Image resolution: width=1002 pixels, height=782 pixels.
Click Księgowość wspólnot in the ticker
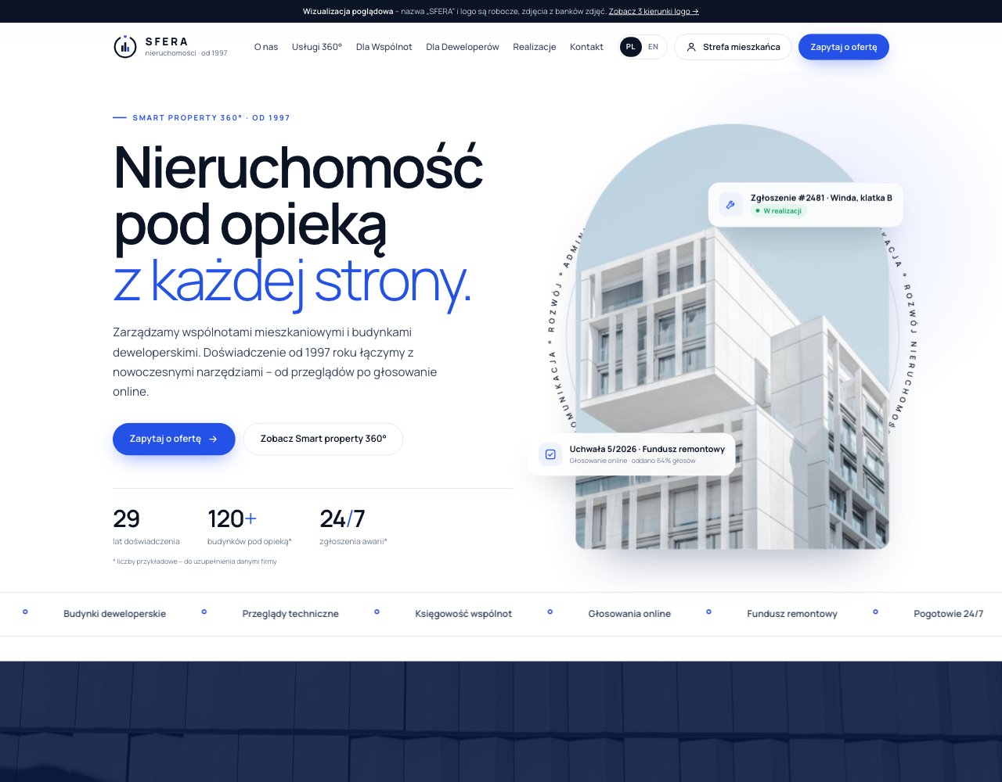(x=463, y=614)
